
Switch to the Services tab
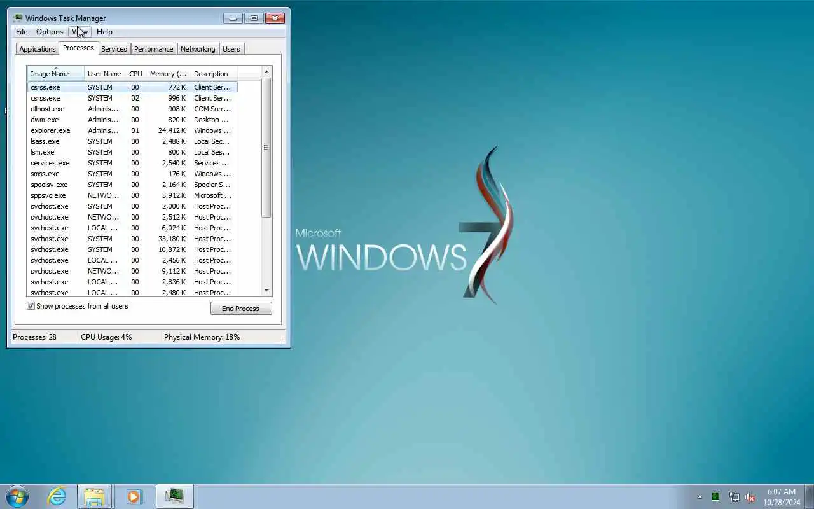coord(114,49)
